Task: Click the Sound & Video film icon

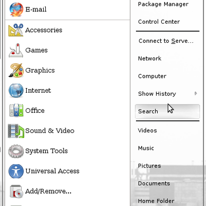Action: click(x=16, y=131)
